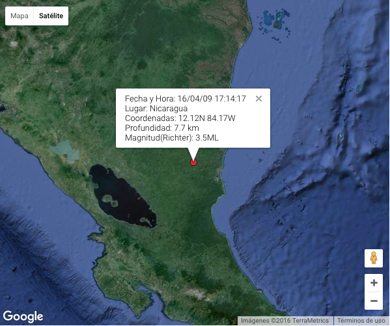The height and width of the screenshot is (326, 390).
Task: Click the Coordenadas 12.12N 84.17W text
Action: [180, 118]
